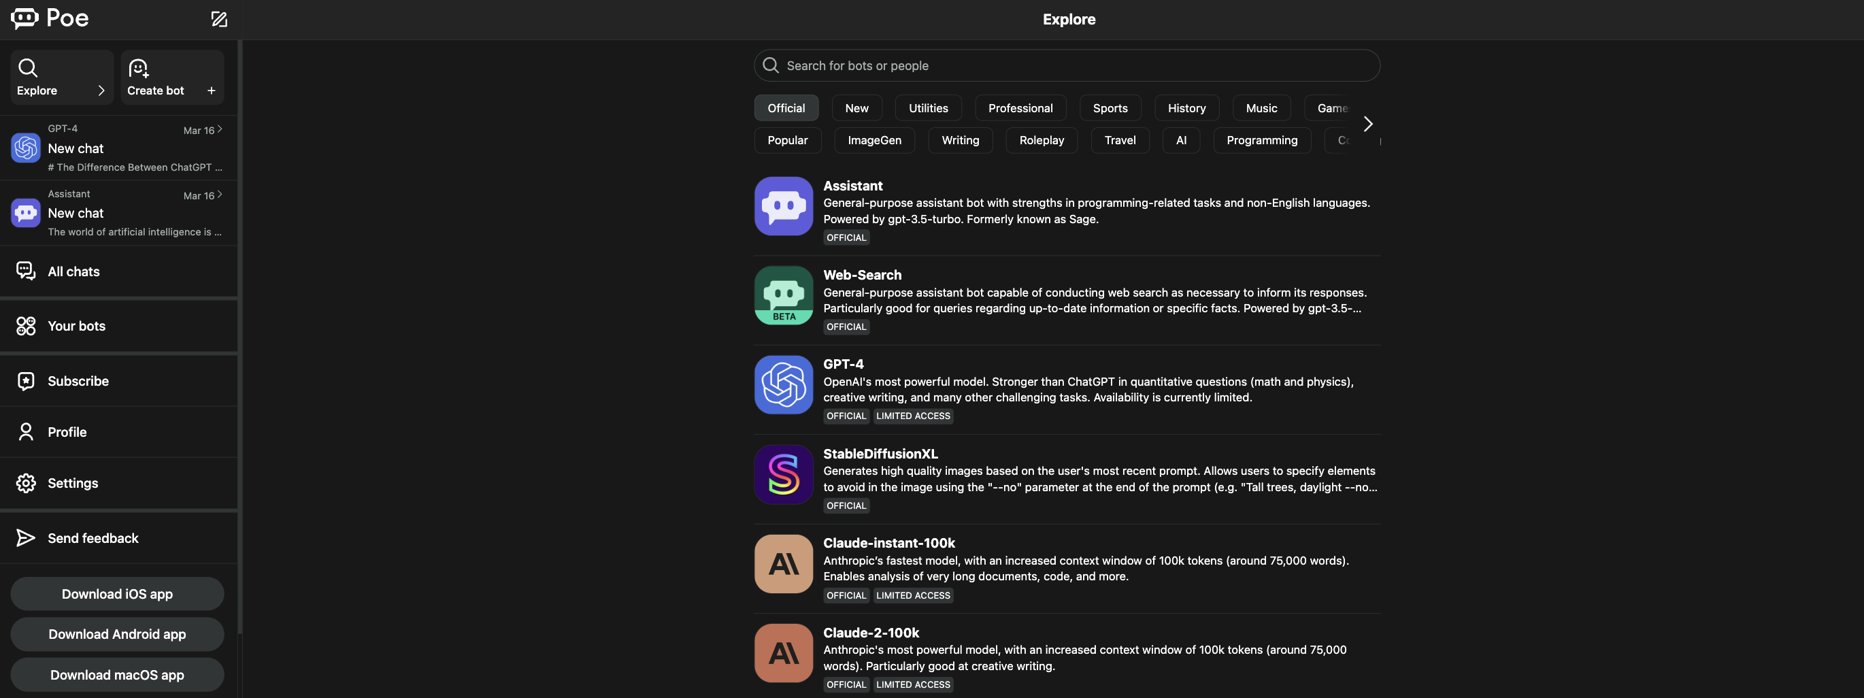Click the Explore magnifier icon in sidebar
The height and width of the screenshot is (698, 1864).
(x=27, y=67)
